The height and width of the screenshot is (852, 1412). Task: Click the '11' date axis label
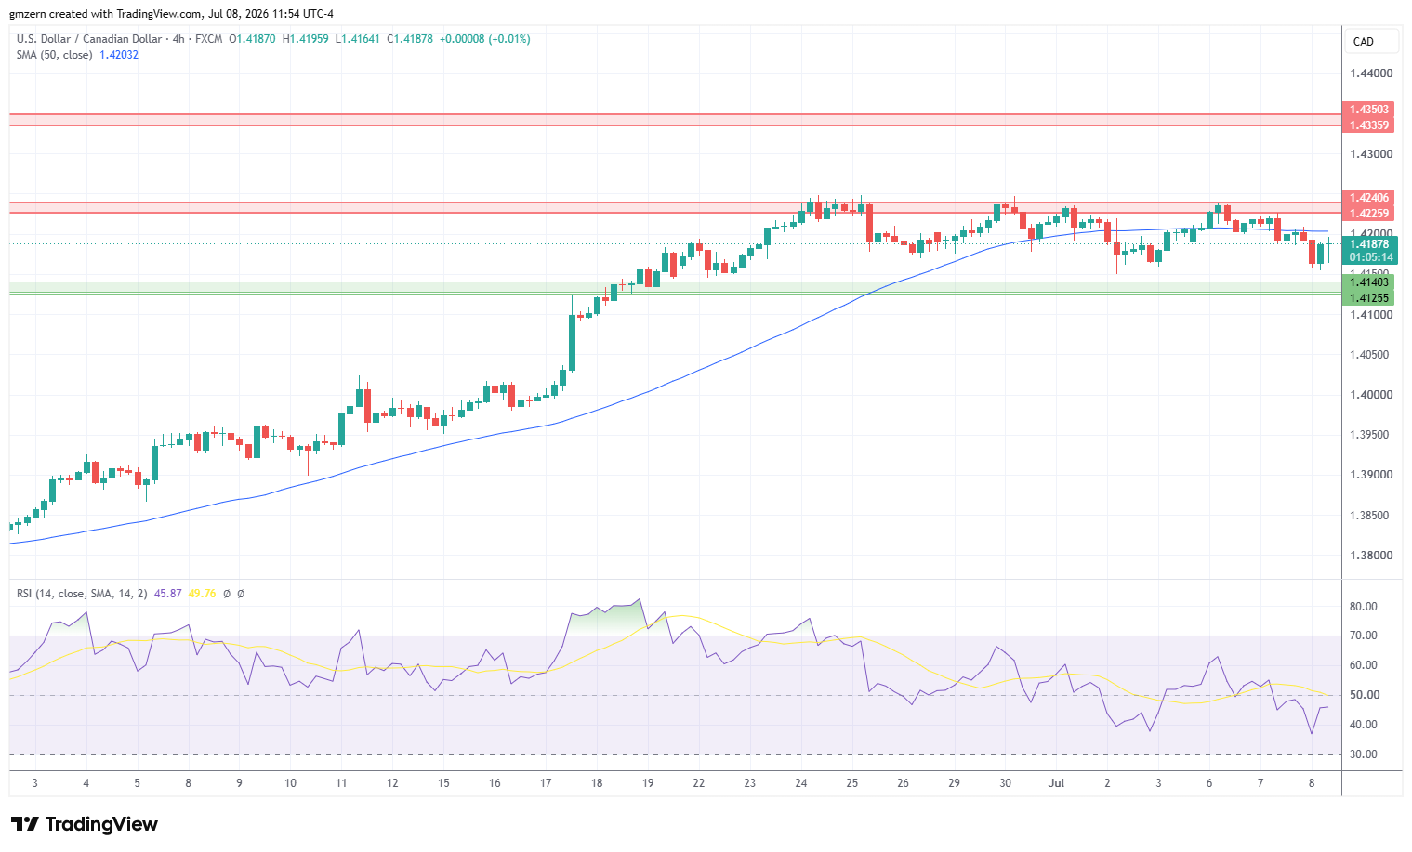341,783
